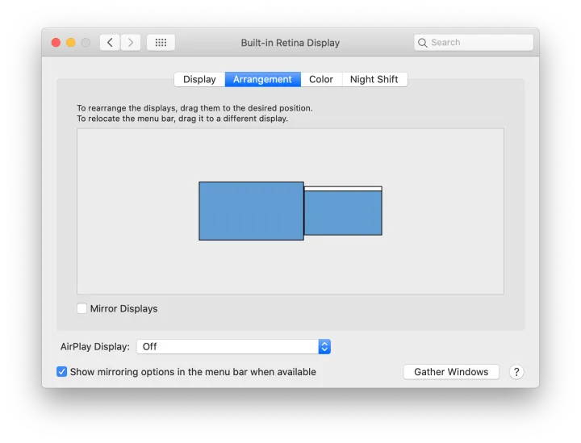Go back using the left arrow button
Screen dimensions: 581x443
(x=110, y=42)
